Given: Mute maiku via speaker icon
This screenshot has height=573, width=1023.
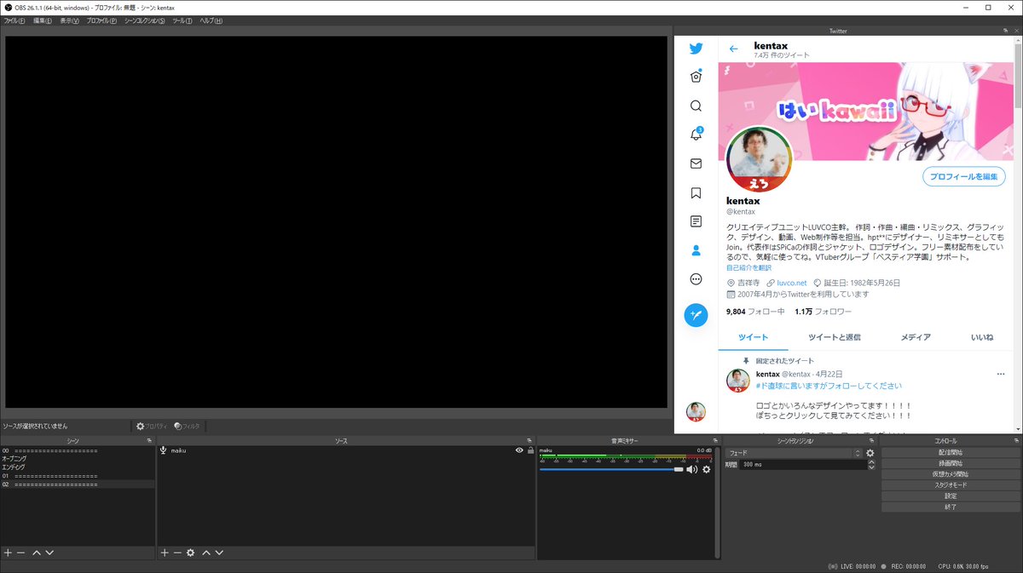Looking at the screenshot, I should tap(691, 469).
